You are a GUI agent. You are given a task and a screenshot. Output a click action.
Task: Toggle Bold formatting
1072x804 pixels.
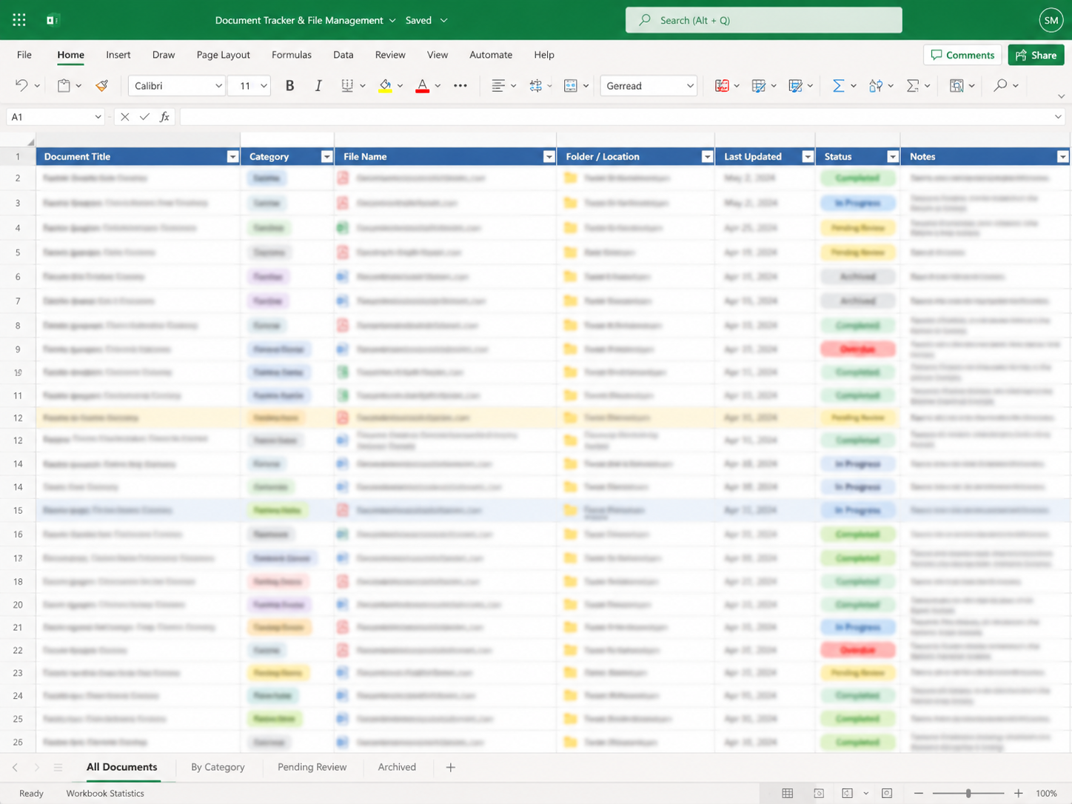[x=289, y=86]
